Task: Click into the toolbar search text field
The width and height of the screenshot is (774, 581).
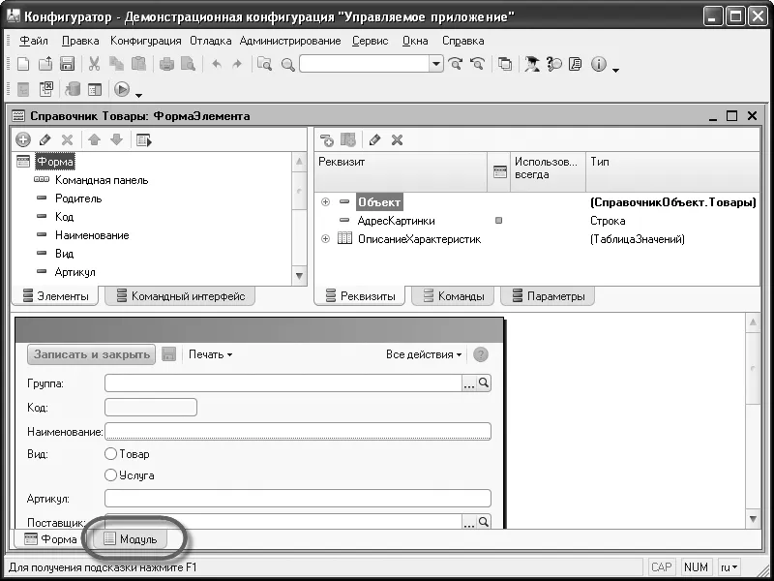Action: point(365,64)
